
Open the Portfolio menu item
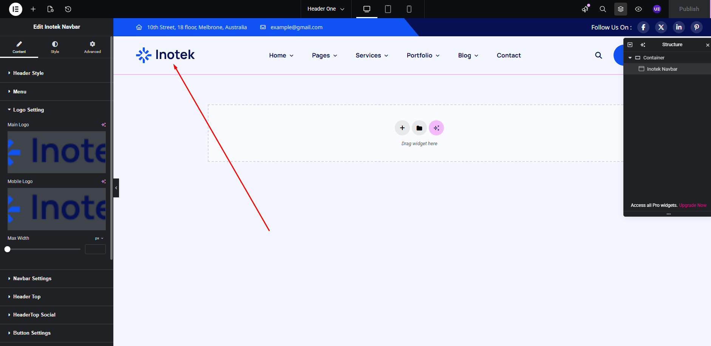[x=423, y=56]
